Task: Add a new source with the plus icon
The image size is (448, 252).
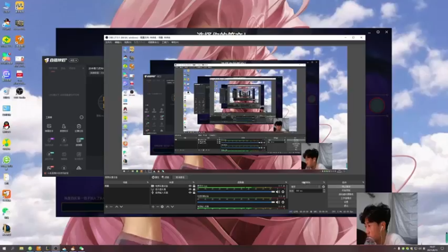Action: [x=153, y=207]
